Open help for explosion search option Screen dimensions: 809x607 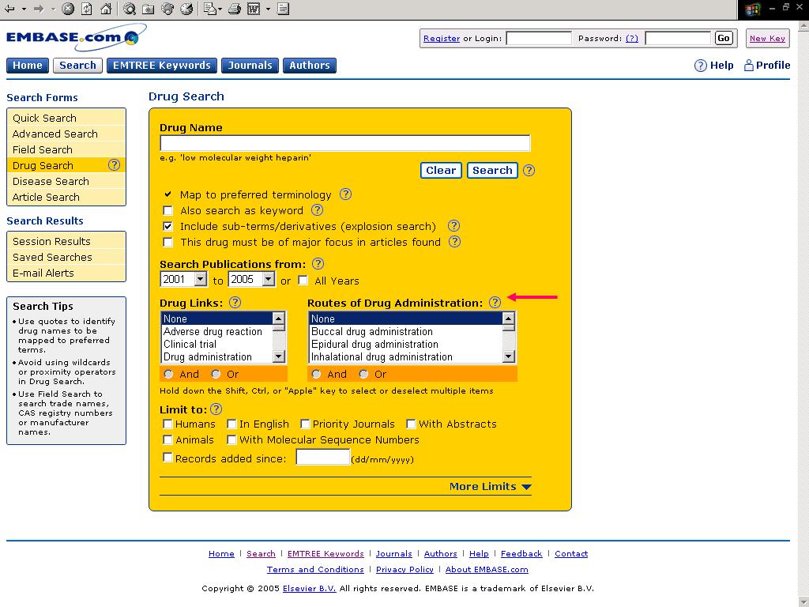coord(453,226)
